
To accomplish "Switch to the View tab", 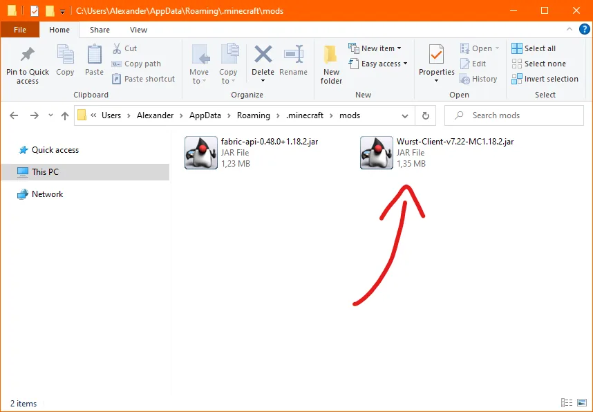I will coord(138,30).
